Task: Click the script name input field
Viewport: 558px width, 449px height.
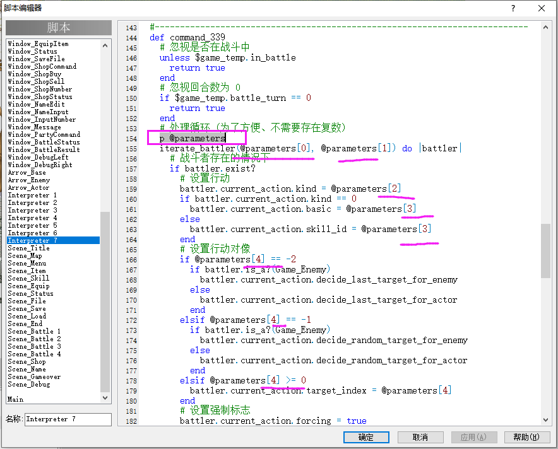Action: [68, 419]
